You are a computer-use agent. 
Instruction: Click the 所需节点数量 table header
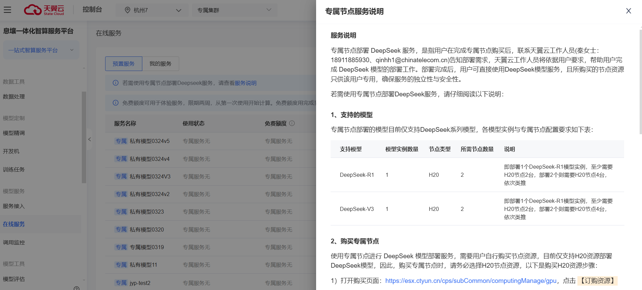tap(477, 149)
